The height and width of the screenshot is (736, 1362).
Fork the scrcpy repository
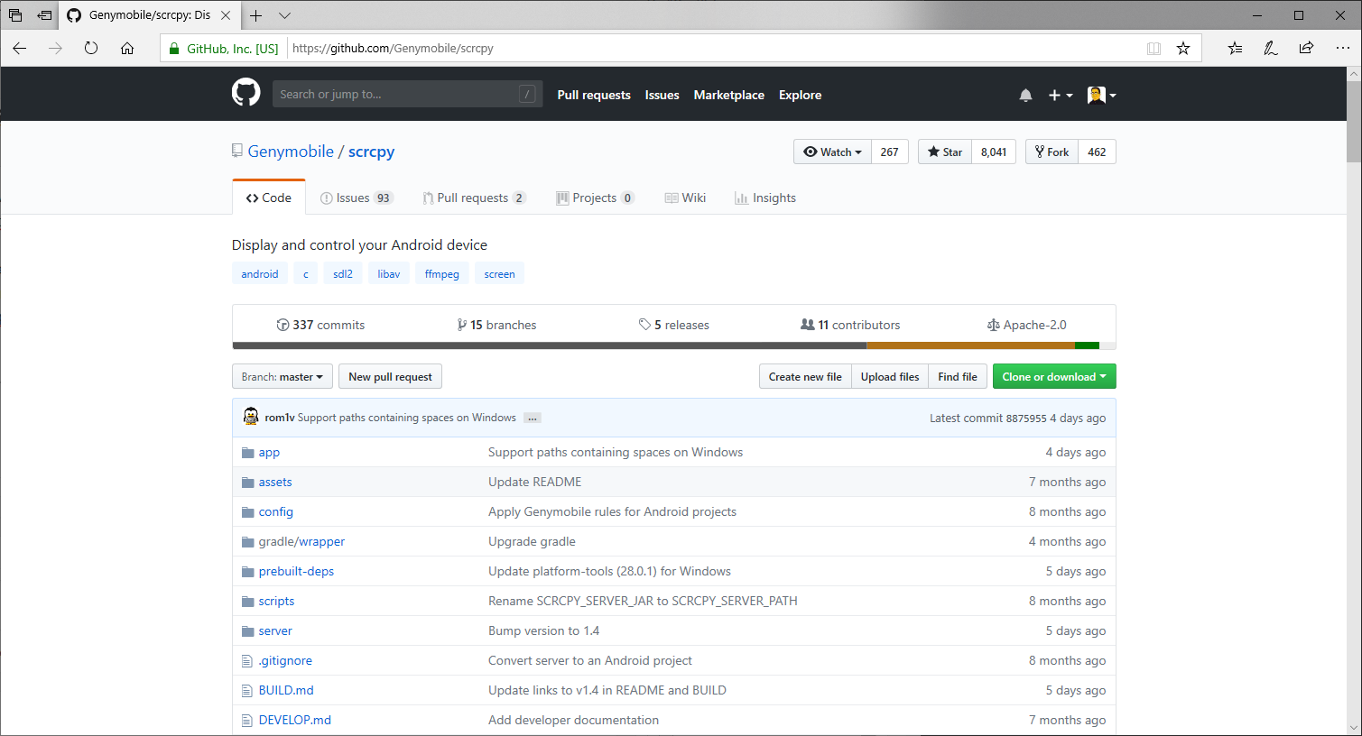[1052, 152]
